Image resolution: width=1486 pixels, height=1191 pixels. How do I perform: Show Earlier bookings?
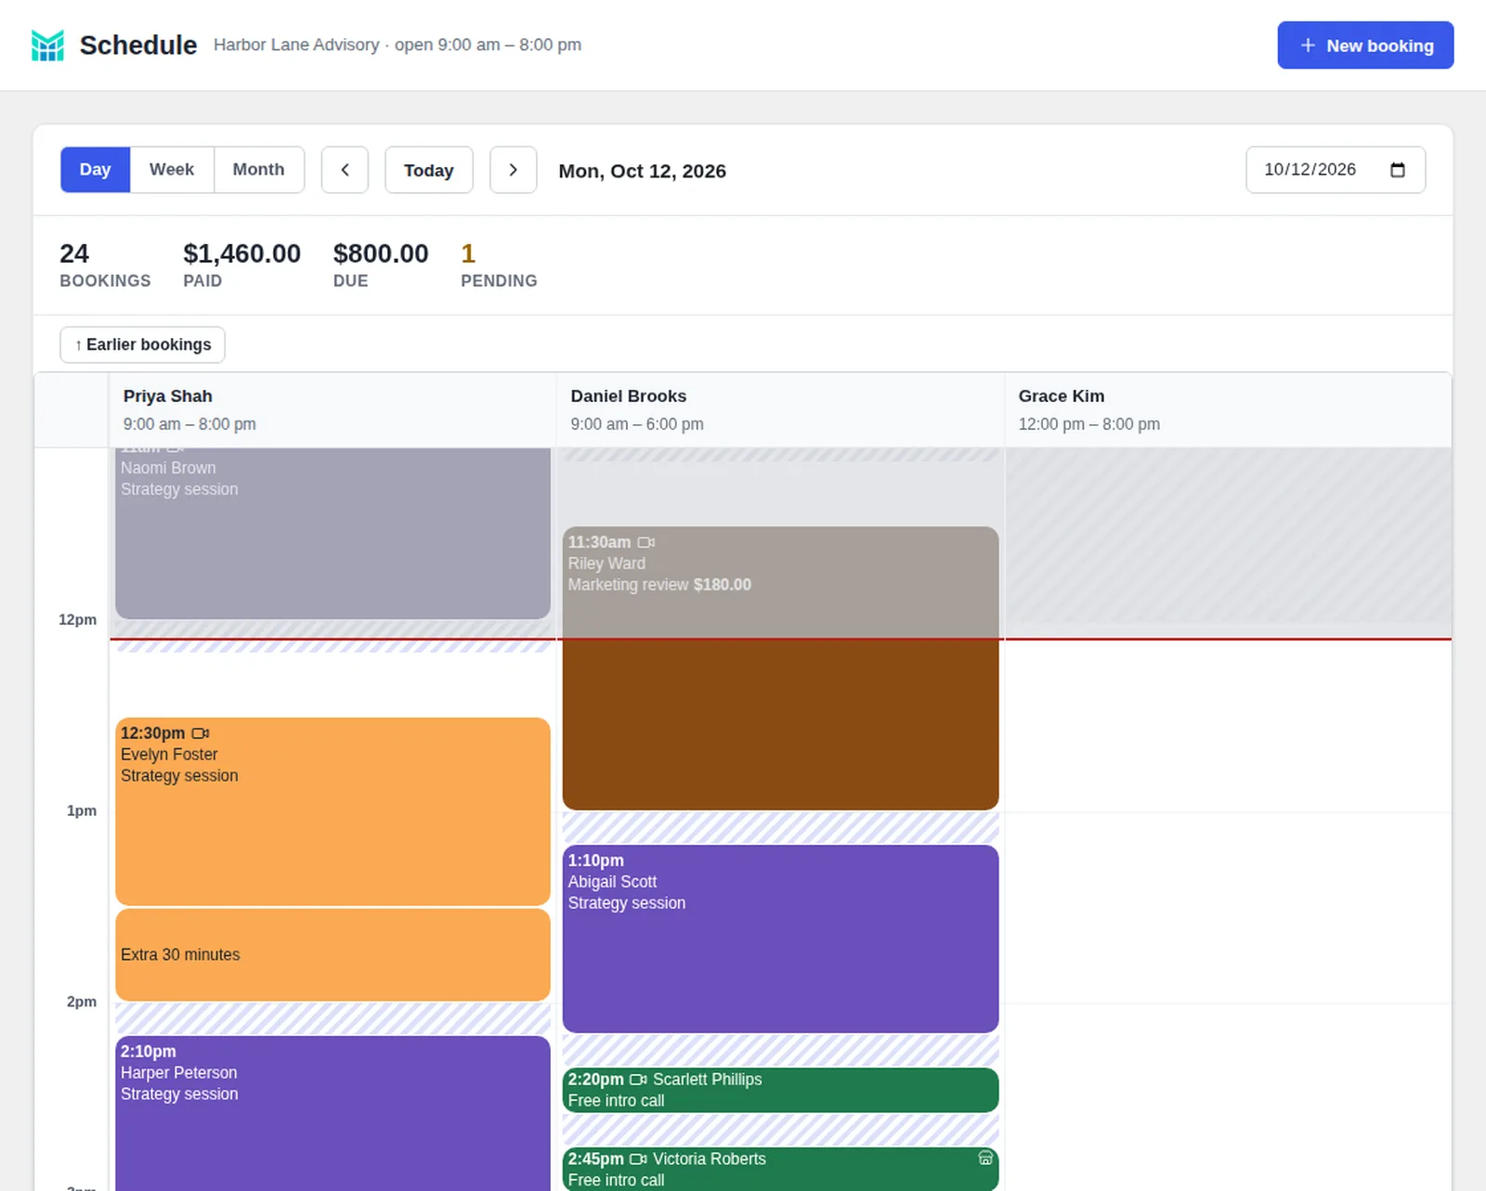143,344
